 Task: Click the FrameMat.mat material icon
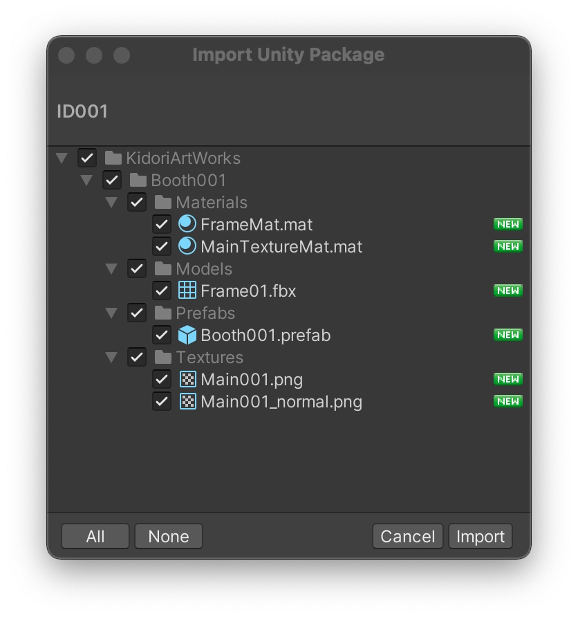[x=187, y=224]
